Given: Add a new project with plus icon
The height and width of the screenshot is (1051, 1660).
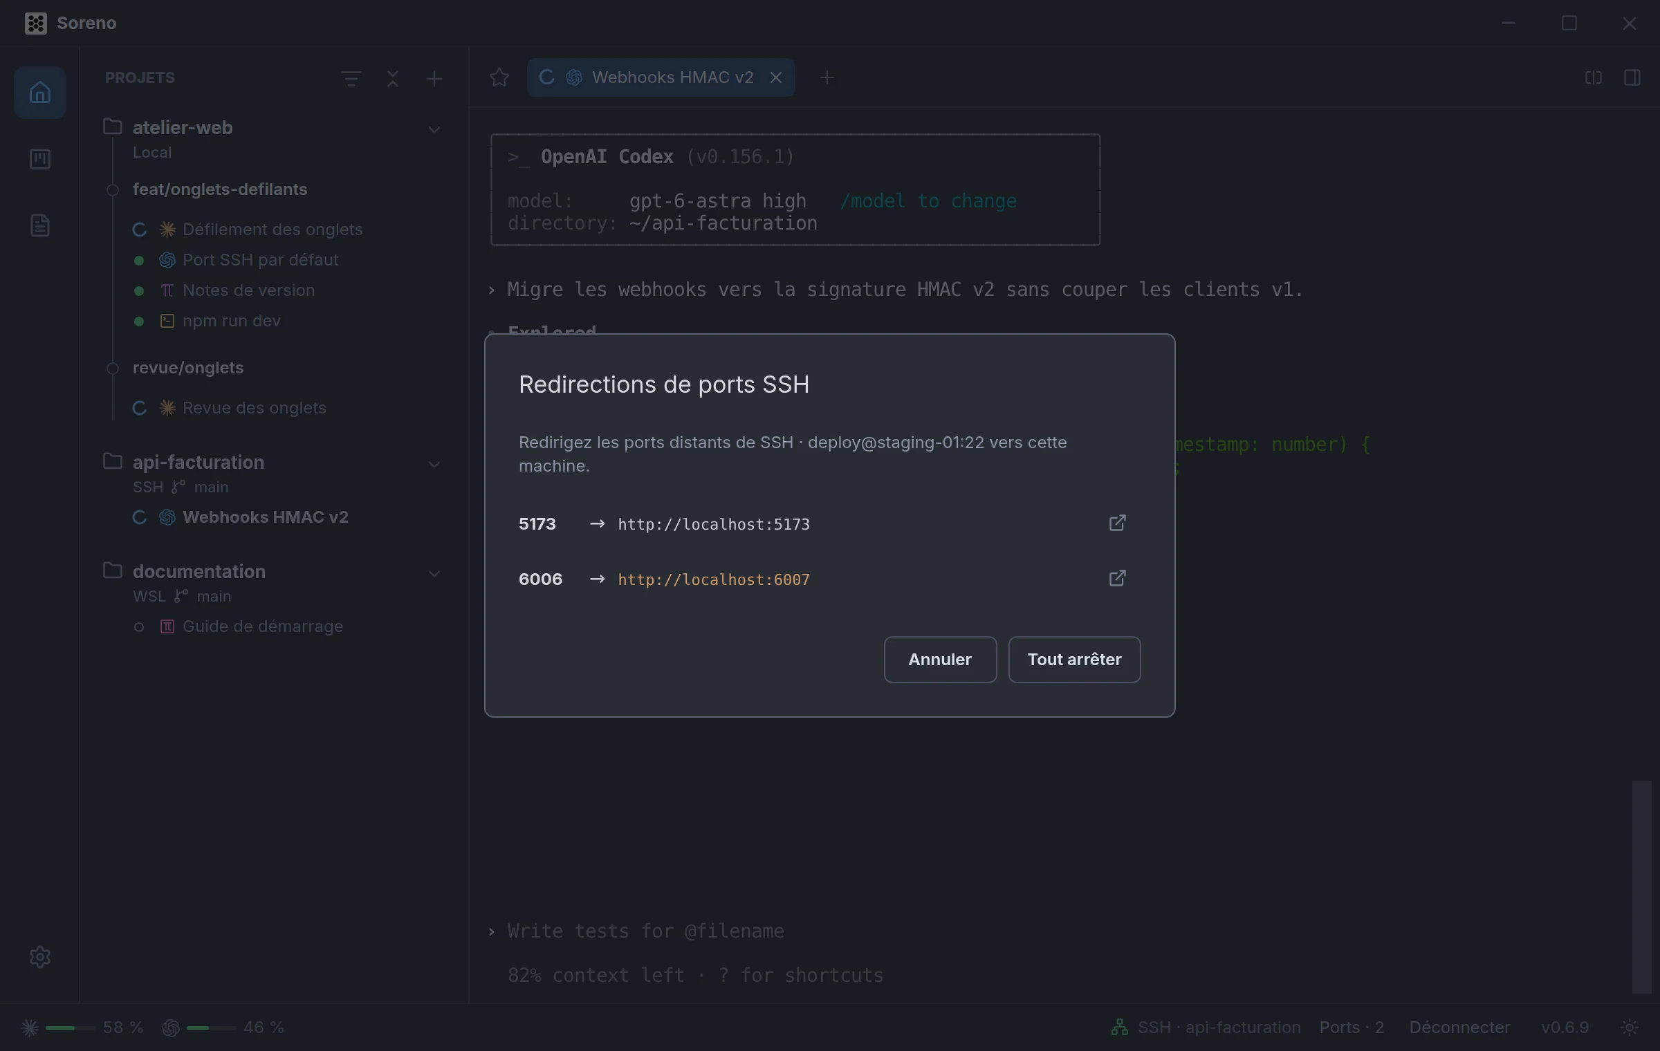Looking at the screenshot, I should pyautogui.click(x=434, y=78).
